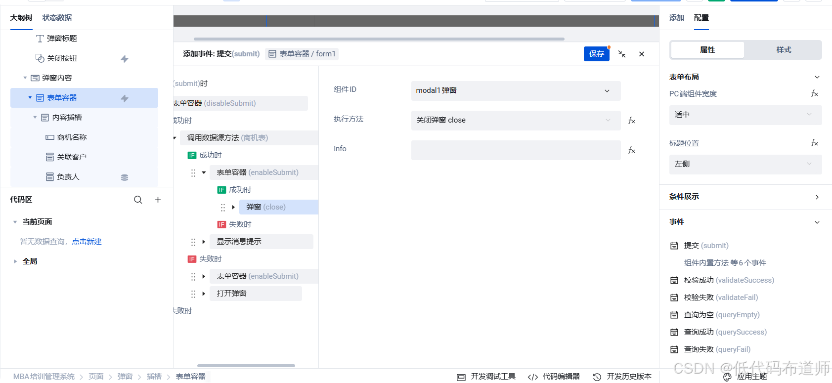832x383 pixels.
Task: Click event icon beside 查询为空 (queryEmpty)
Action: 674,315
